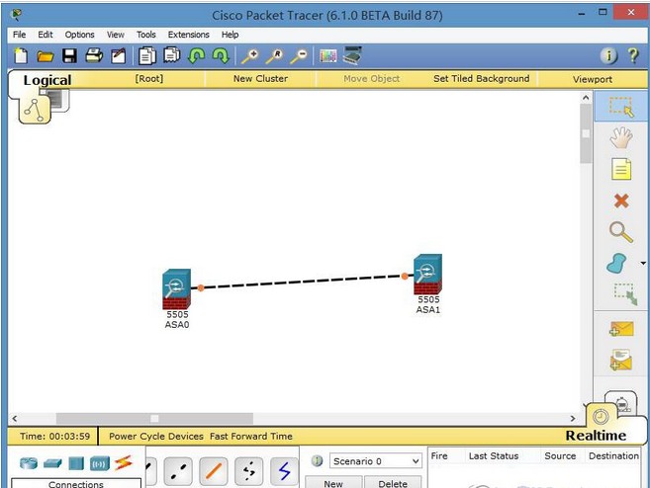This screenshot has width=650, height=488.
Task: Open a file with the folder icon
Action: tap(46, 56)
